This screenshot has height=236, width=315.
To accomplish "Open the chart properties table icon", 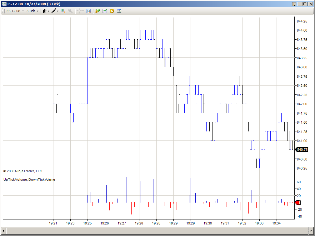I will [119, 11].
